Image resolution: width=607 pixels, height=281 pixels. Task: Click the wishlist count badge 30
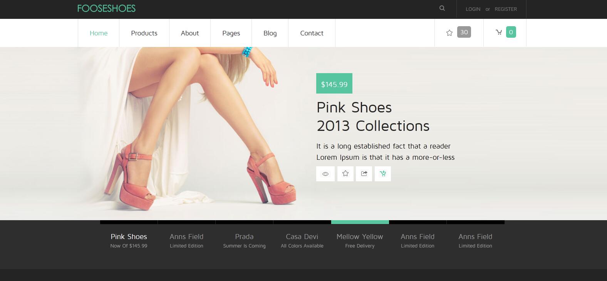pos(464,32)
